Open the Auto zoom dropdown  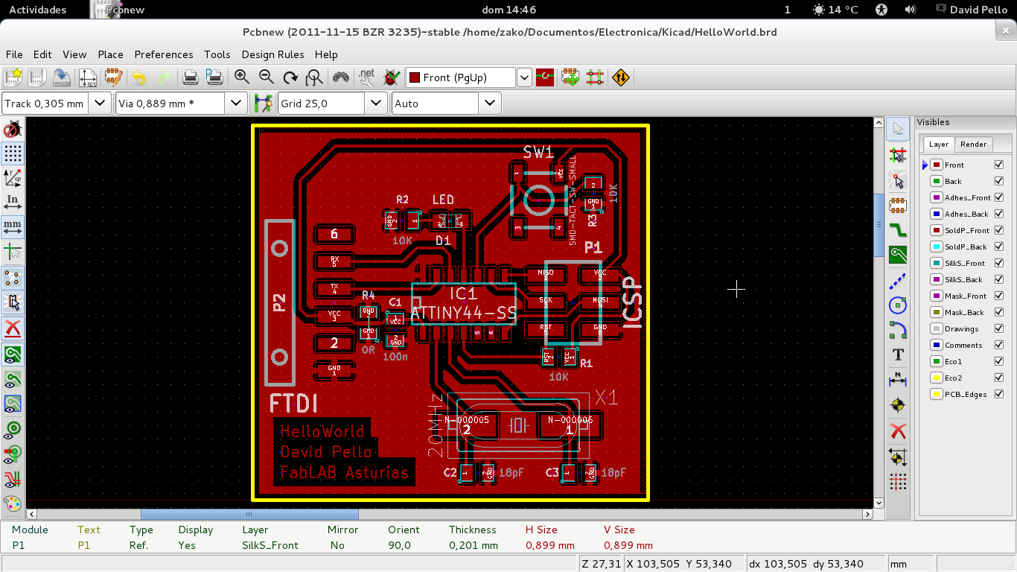(490, 104)
